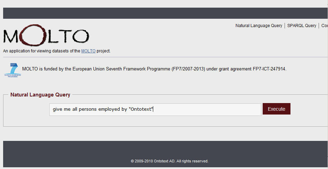
Task: Click the Natural Language Query fieldset heading
Action: pyautogui.click(x=40, y=95)
